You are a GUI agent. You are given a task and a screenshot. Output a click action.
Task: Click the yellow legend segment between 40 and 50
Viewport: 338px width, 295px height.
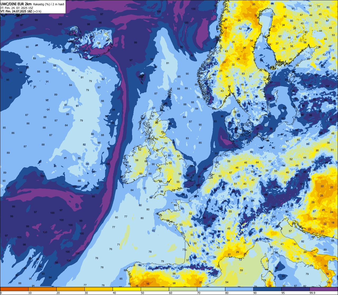click(x=127, y=289)
